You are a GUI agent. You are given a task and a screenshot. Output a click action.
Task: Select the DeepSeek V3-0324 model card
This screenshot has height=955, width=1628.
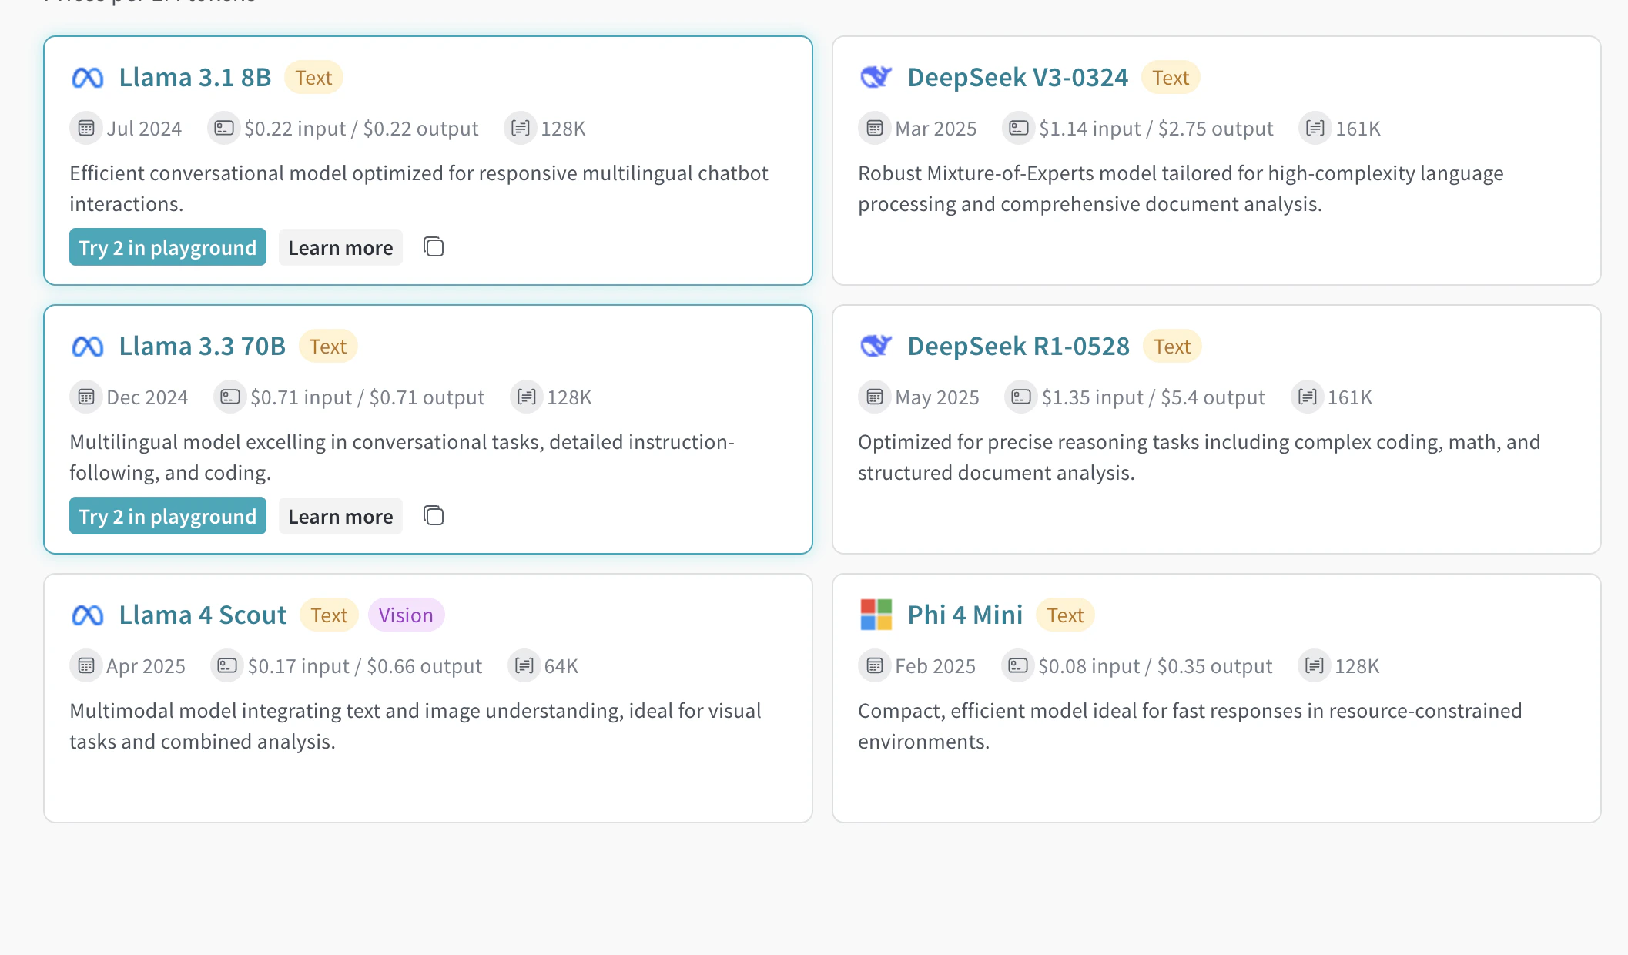1216,246
